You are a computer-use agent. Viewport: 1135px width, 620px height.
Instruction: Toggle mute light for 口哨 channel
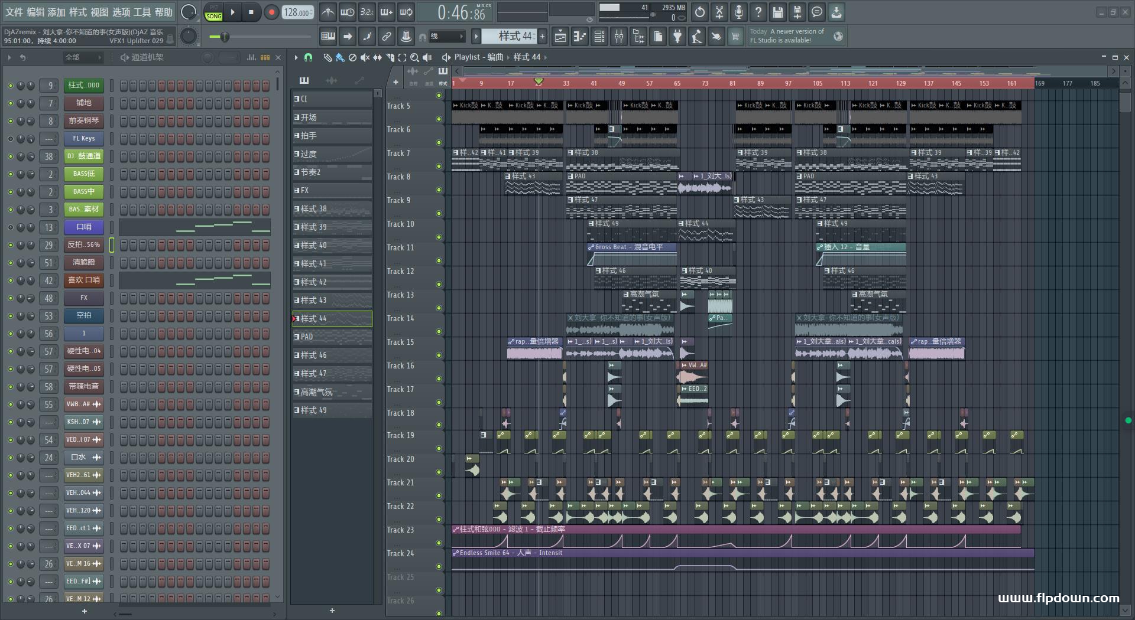[10, 227]
